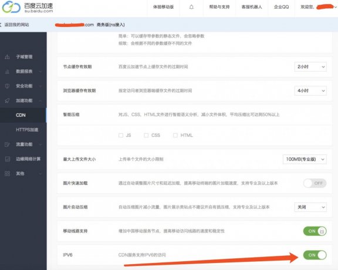
Task: Click the 其他 grid icon
Action: click(x=7, y=174)
